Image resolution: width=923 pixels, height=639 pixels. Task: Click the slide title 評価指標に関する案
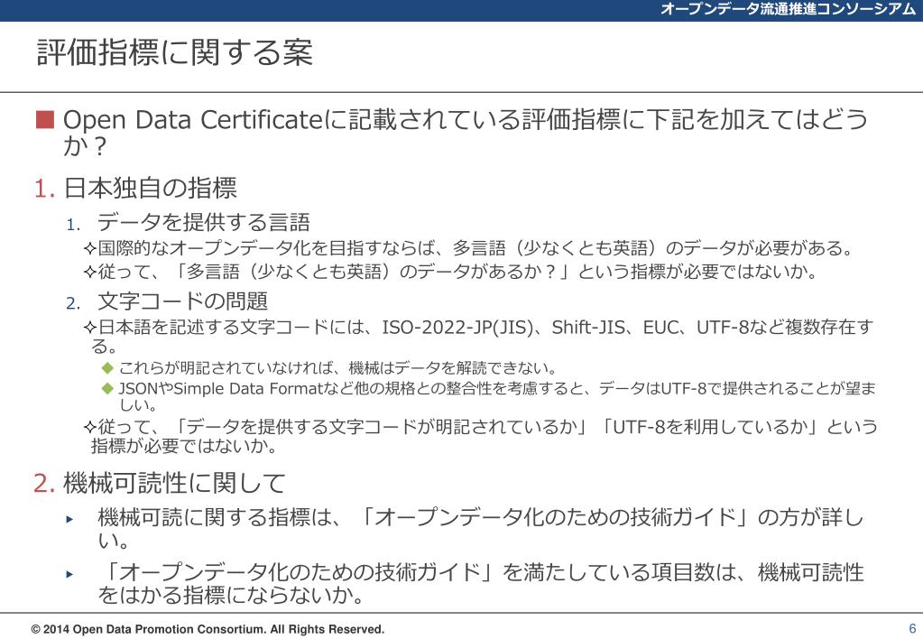(x=175, y=52)
